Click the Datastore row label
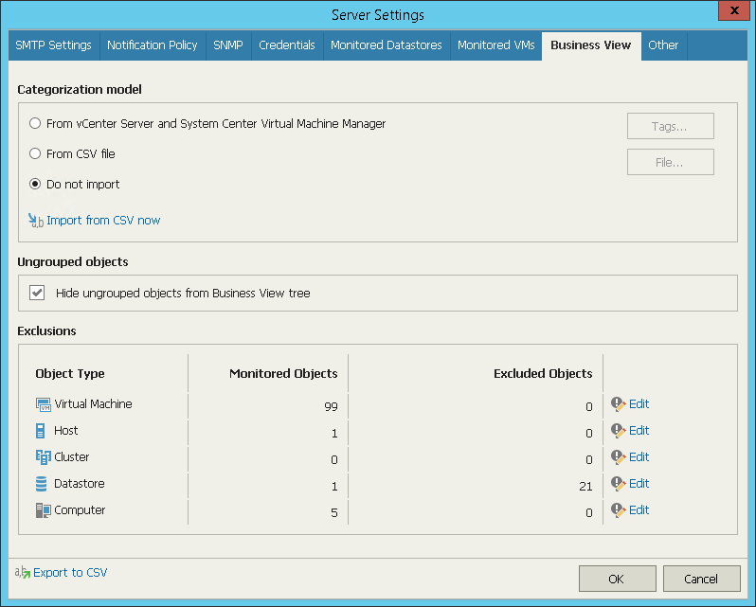This screenshot has height=607, width=756. pyautogui.click(x=79, y=484)
